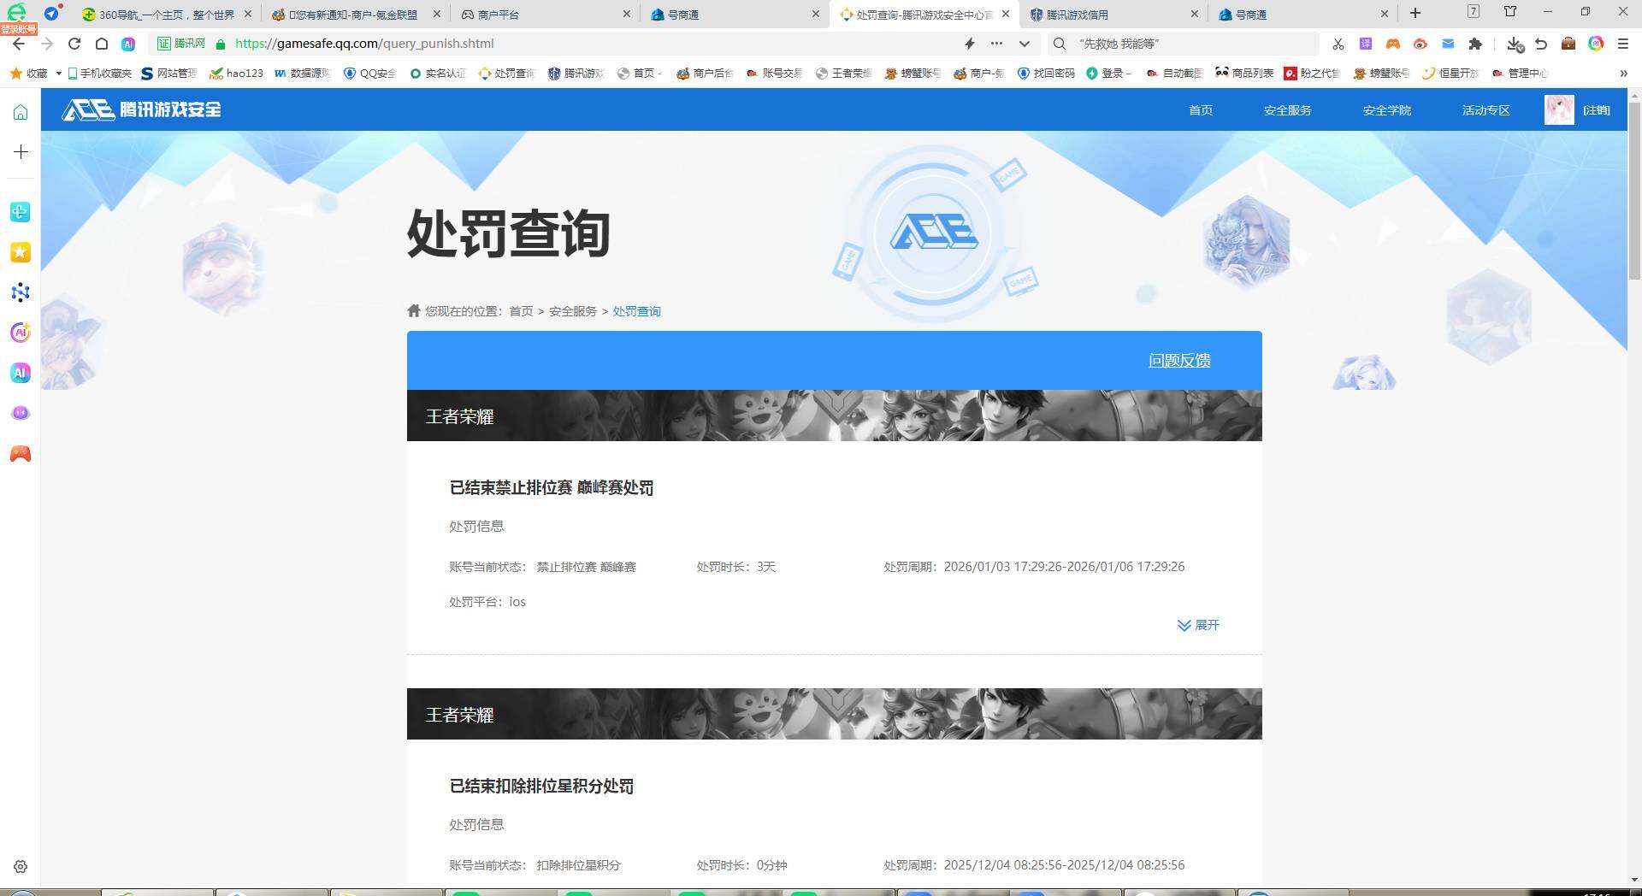
Task: Click the ACE 腾讯游戏安全 logo
Action: pyautogui.click(x=141, y=109)
